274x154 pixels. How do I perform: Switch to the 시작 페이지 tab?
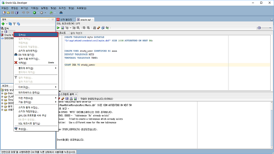point(66,19)
